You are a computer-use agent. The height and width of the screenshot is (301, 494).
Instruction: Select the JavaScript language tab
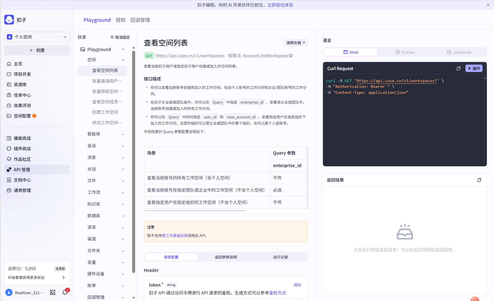click(459, 52)
